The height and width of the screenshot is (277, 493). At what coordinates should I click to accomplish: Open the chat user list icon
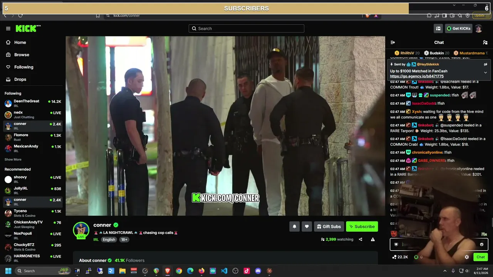click(x=485, y=42)
